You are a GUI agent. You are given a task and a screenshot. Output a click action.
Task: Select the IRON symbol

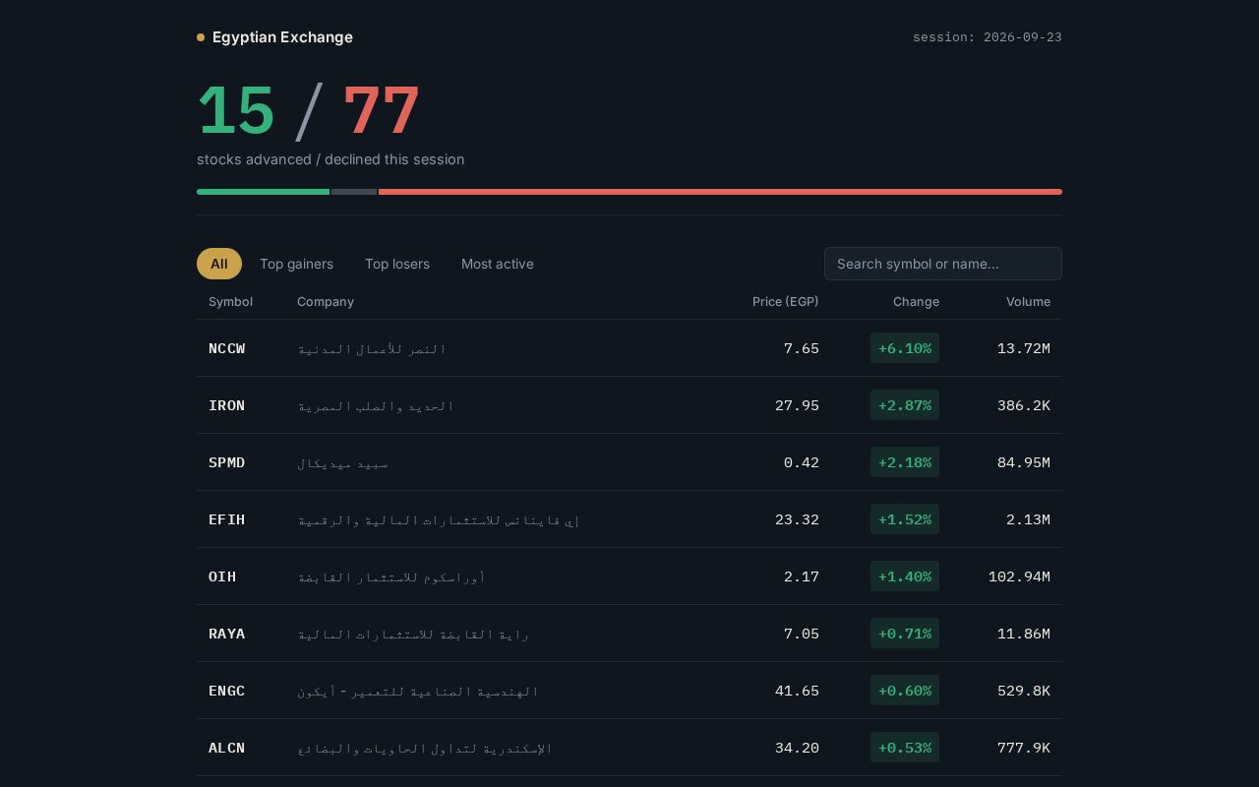(x=227, y=405)
